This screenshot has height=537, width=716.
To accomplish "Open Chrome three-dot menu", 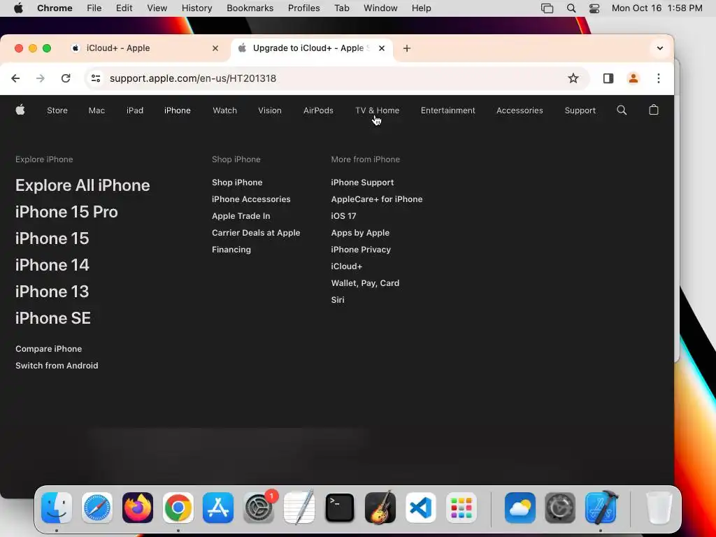I will coord(659,78).
